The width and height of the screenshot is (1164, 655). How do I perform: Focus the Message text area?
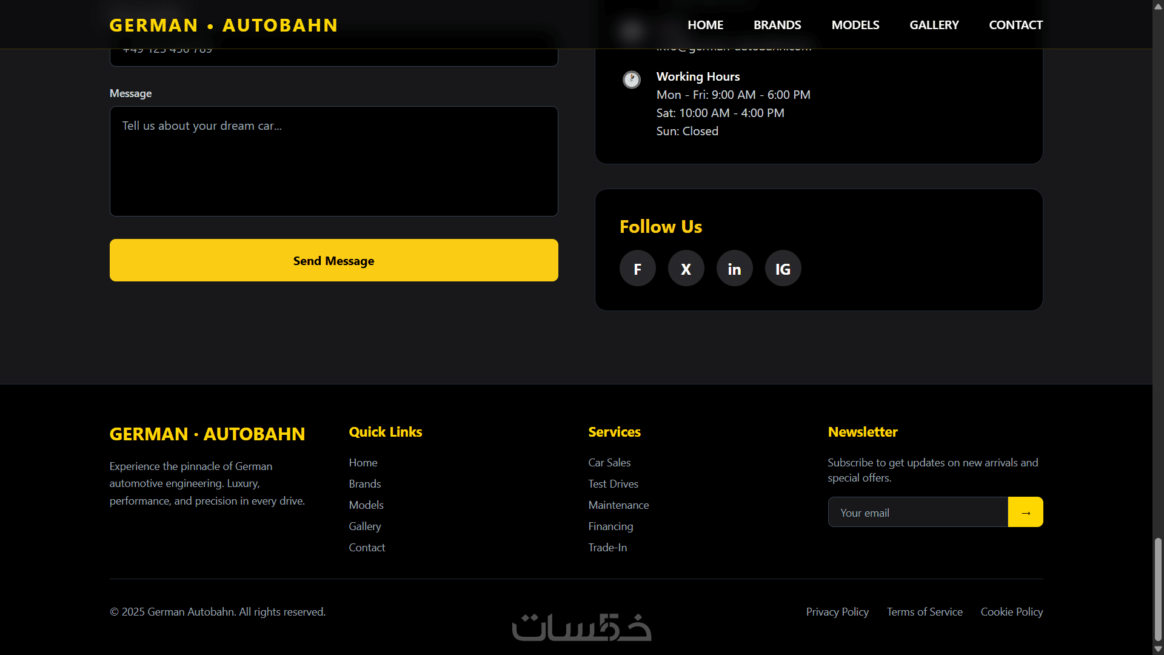333,161
